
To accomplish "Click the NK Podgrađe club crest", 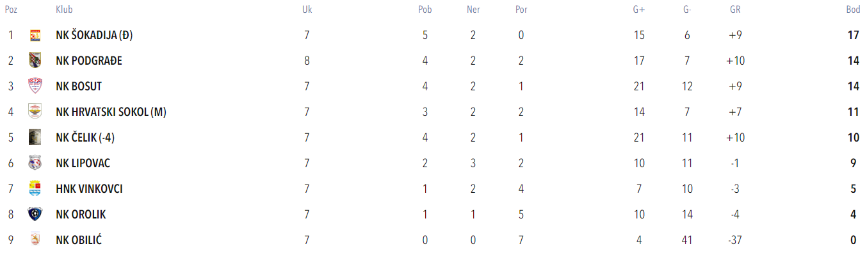I will pos(35,61).
